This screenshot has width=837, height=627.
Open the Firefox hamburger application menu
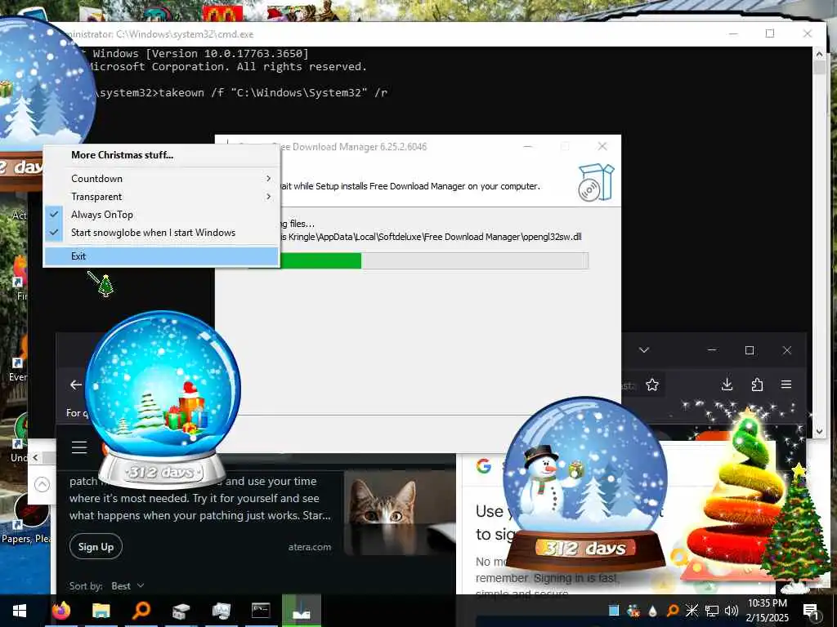click(x=786, y=385)
